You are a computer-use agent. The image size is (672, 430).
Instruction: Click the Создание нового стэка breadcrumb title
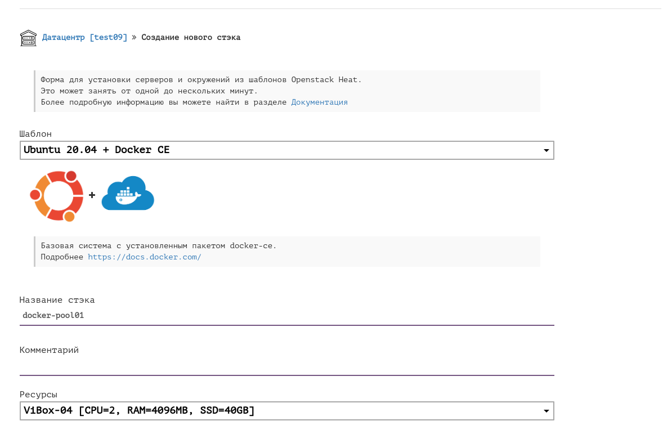click(191, 38)
